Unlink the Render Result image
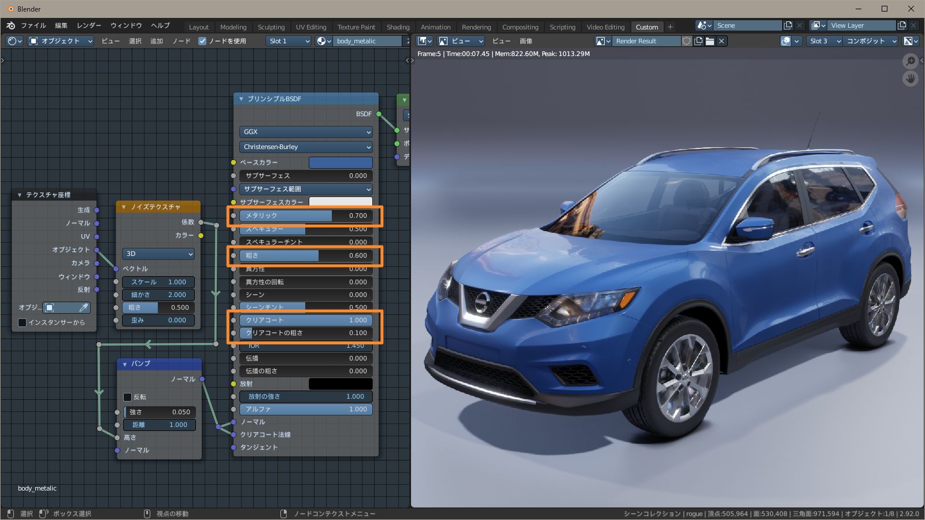The height and width of the screenshot is (520, 925). [721, 41]
